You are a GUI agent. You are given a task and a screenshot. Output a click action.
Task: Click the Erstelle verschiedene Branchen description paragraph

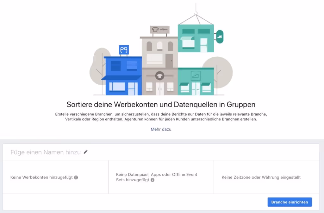[161, 117]
